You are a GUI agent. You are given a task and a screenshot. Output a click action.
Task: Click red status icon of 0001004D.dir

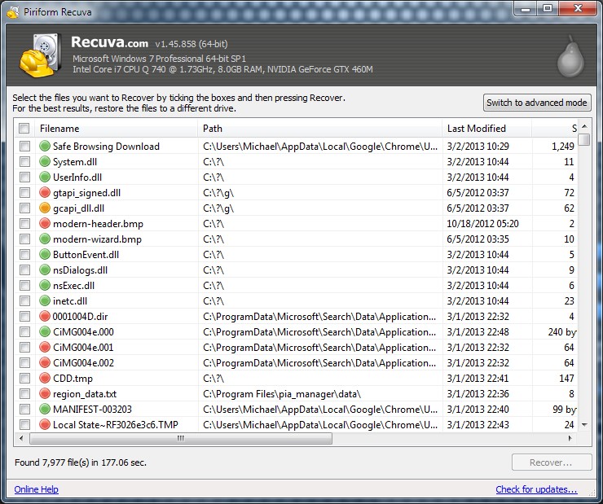(45, 317)
